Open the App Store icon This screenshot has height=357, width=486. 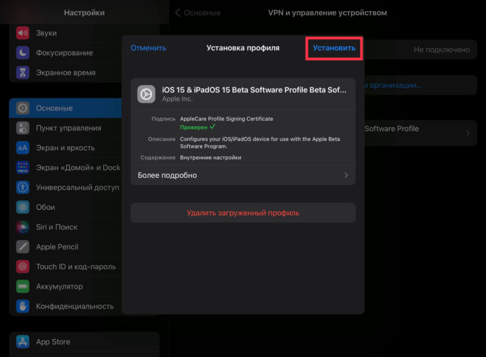coord(23,342)
